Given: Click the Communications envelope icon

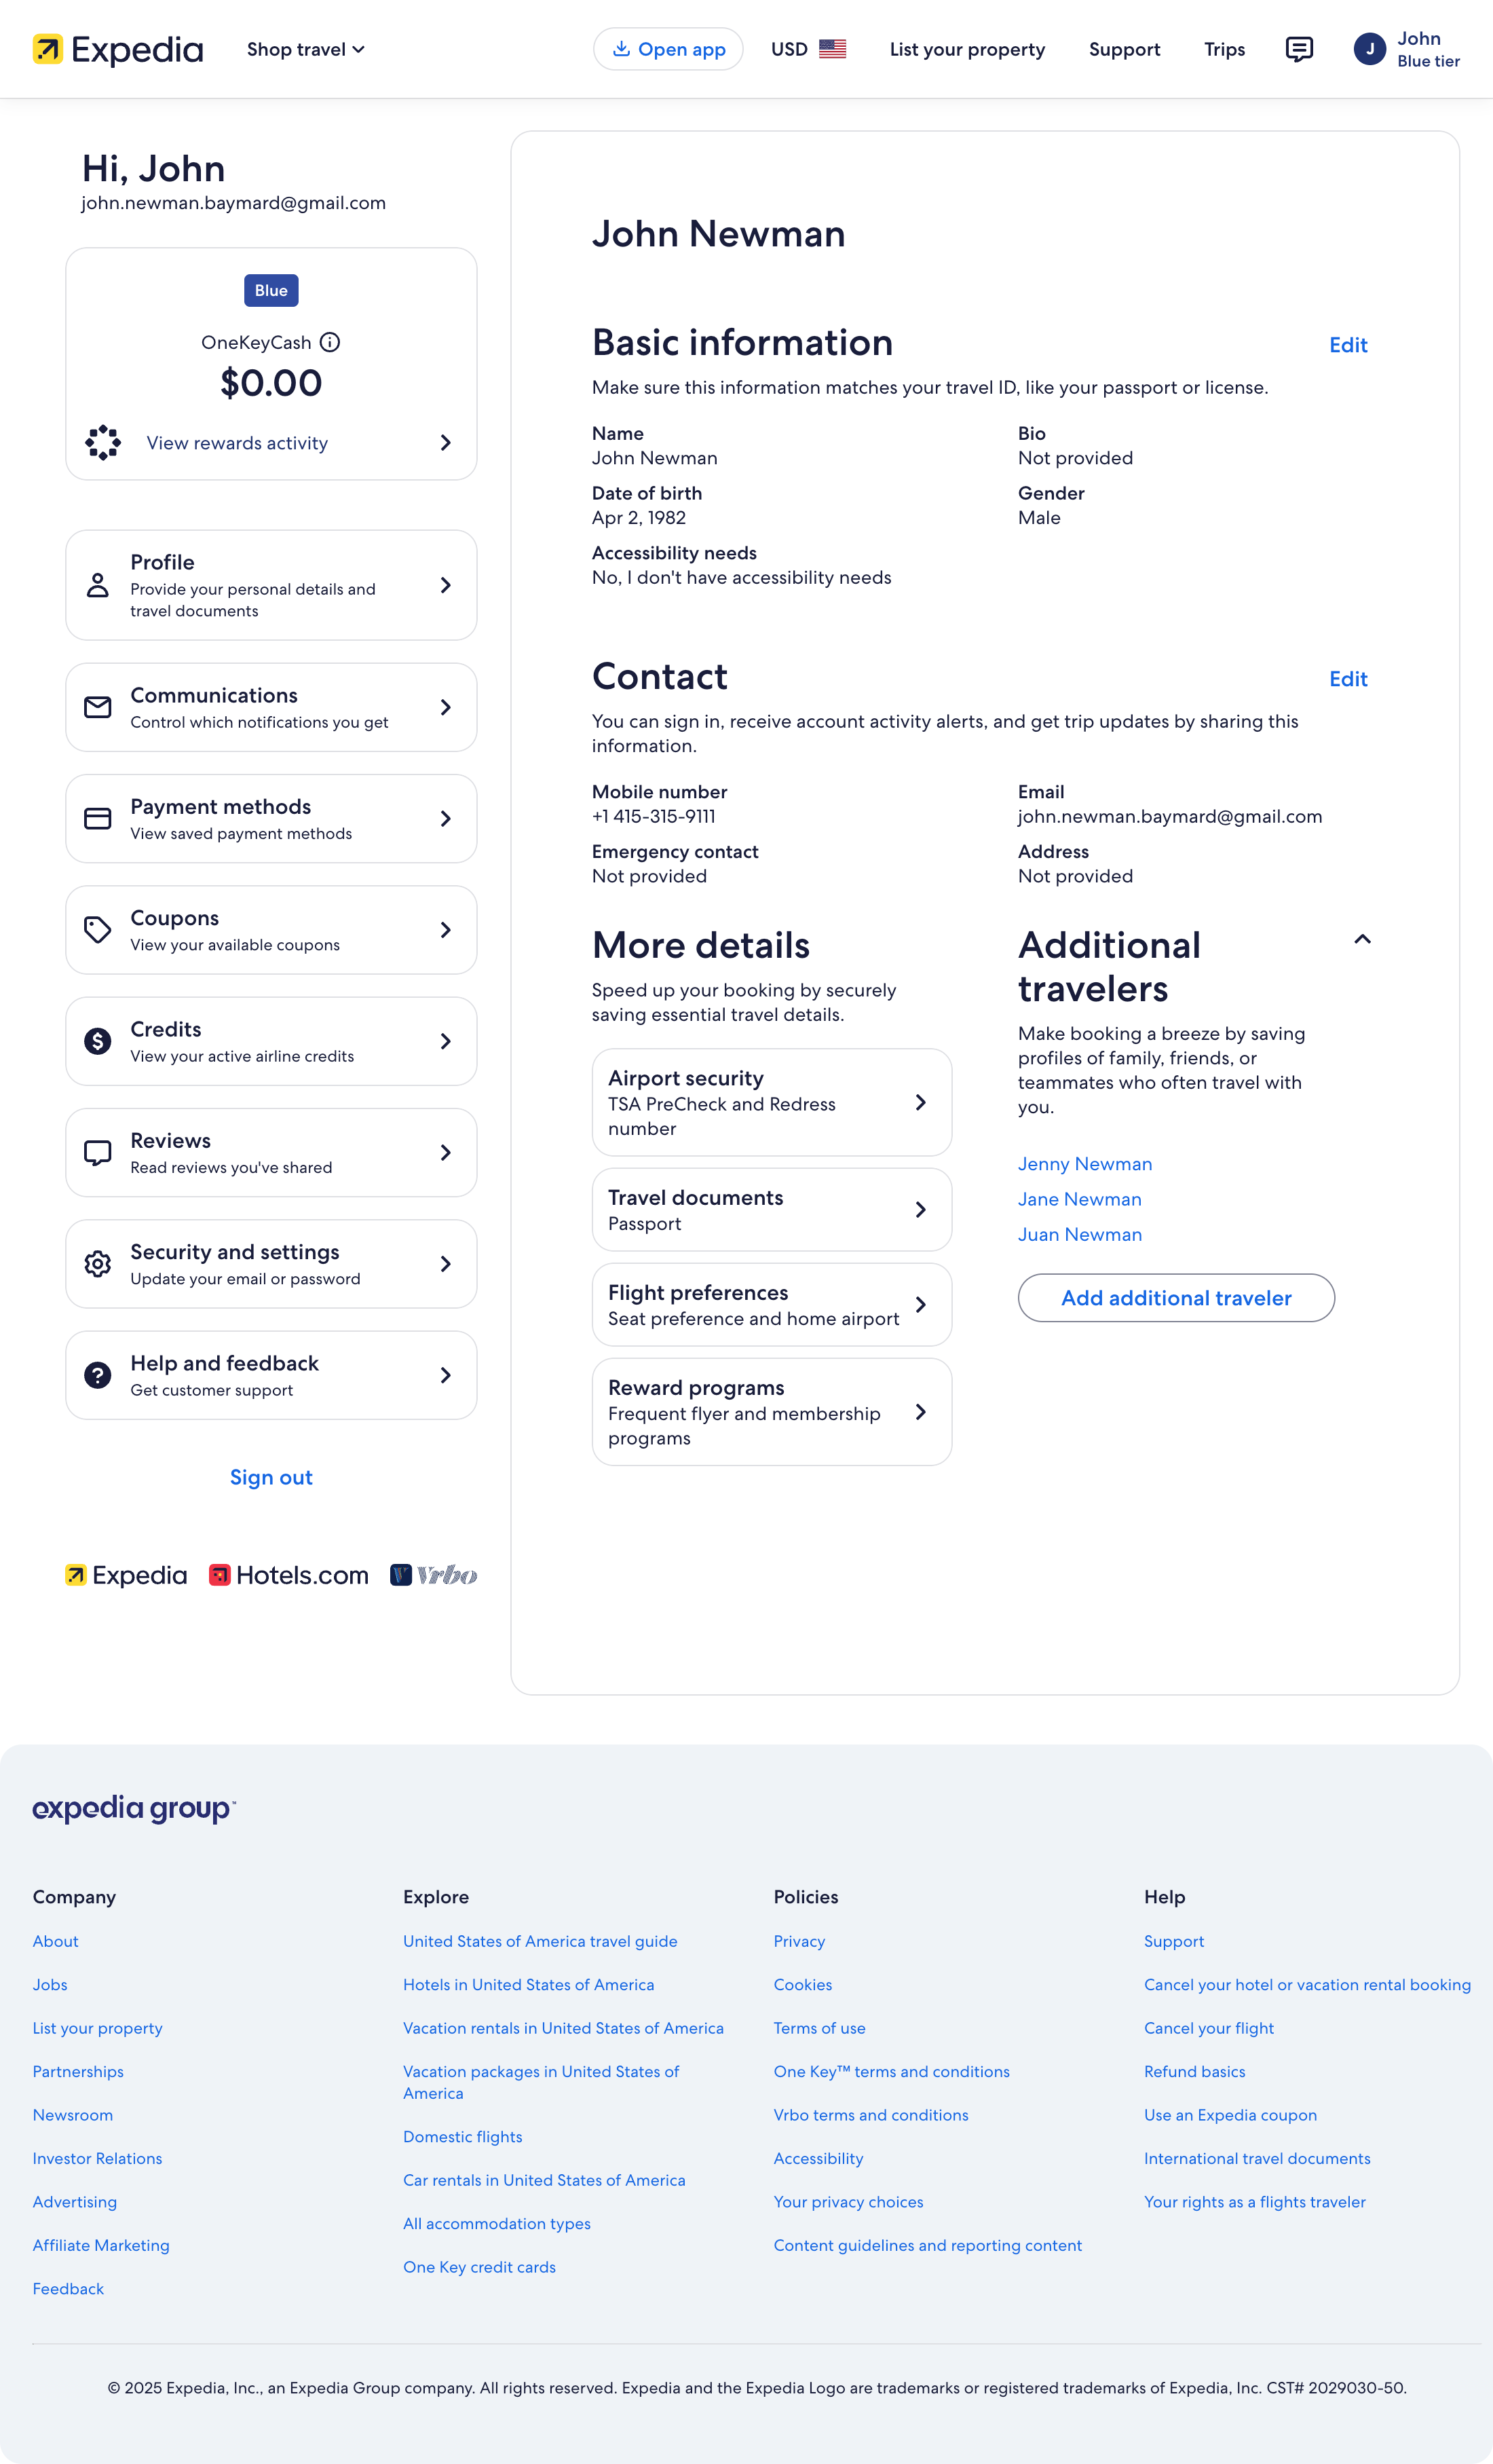Looking at the screenshot, I should pyautogui.click(x=97, y=707).
